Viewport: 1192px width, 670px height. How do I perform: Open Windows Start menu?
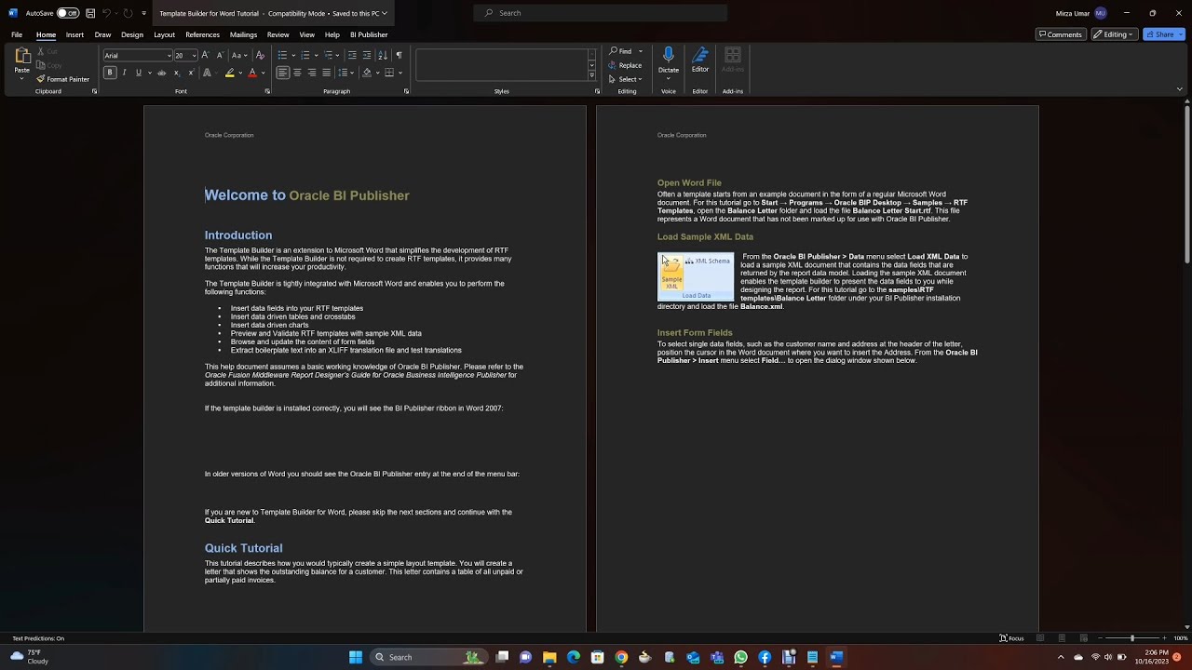(x=356, y=657)
